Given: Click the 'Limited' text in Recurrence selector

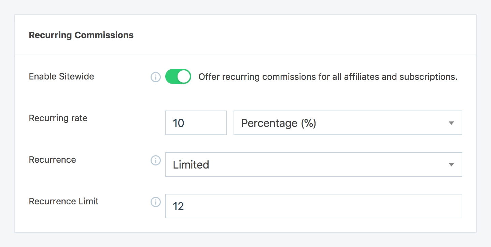Looking at the screenshot, I should point(191,165).
